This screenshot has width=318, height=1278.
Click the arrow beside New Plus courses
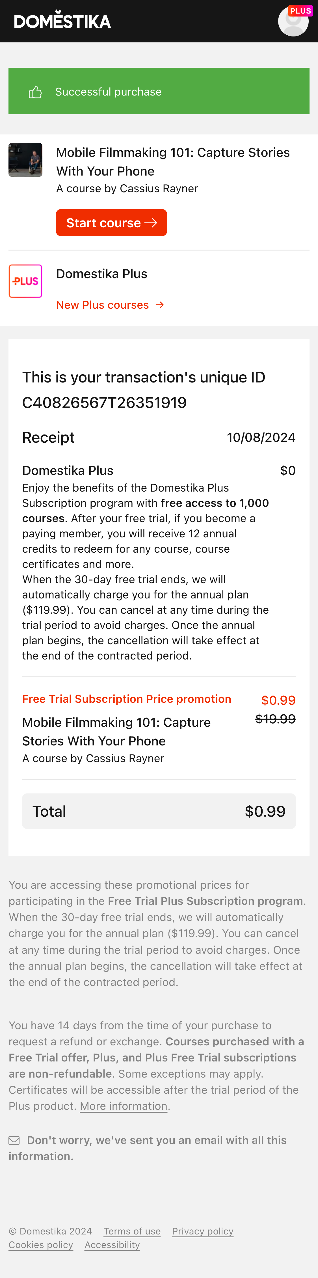(160, 305)
